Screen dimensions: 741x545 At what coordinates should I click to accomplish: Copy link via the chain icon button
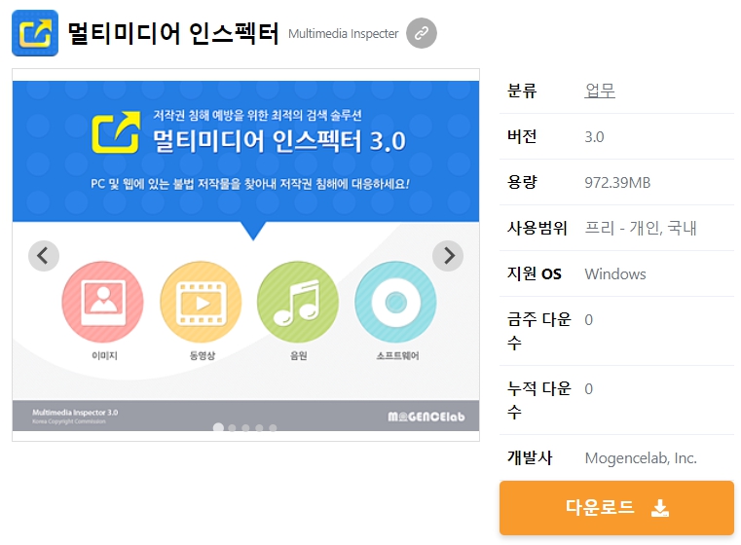(x=422, y=33)
